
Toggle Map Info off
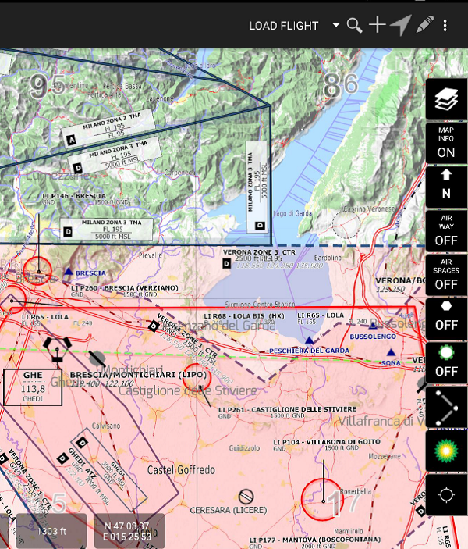(446, 142)
